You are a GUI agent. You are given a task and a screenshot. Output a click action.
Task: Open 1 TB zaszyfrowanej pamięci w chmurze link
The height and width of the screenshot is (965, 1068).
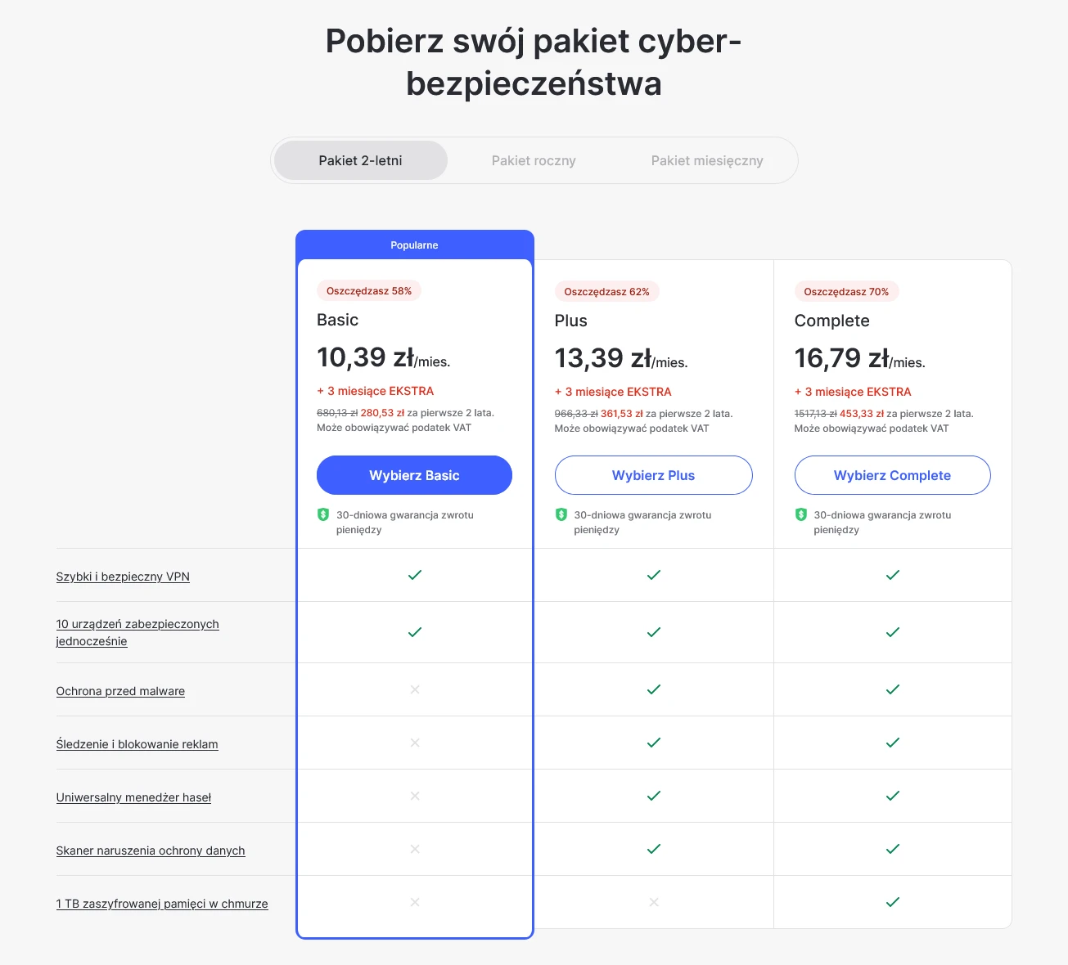point(162,904)
